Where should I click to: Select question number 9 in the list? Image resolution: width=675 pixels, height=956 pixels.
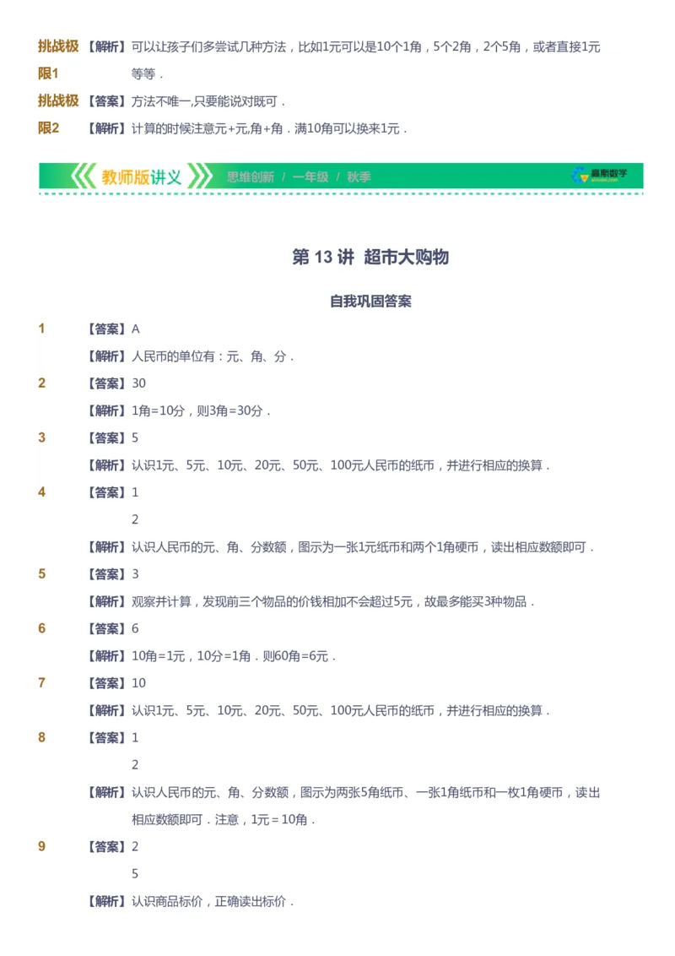pos(40,846)
